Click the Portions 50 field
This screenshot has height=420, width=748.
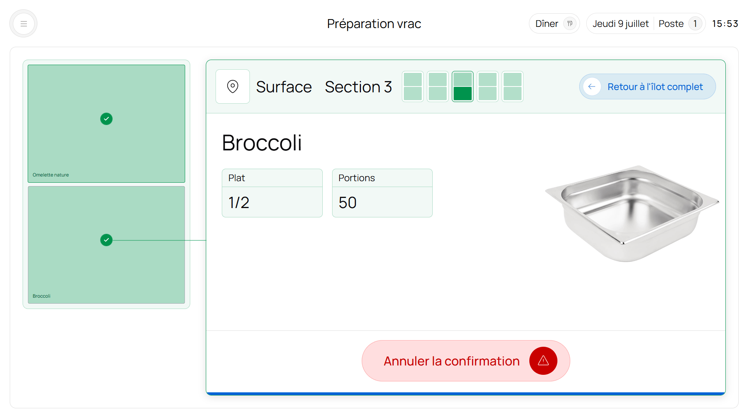click(382, 193)
